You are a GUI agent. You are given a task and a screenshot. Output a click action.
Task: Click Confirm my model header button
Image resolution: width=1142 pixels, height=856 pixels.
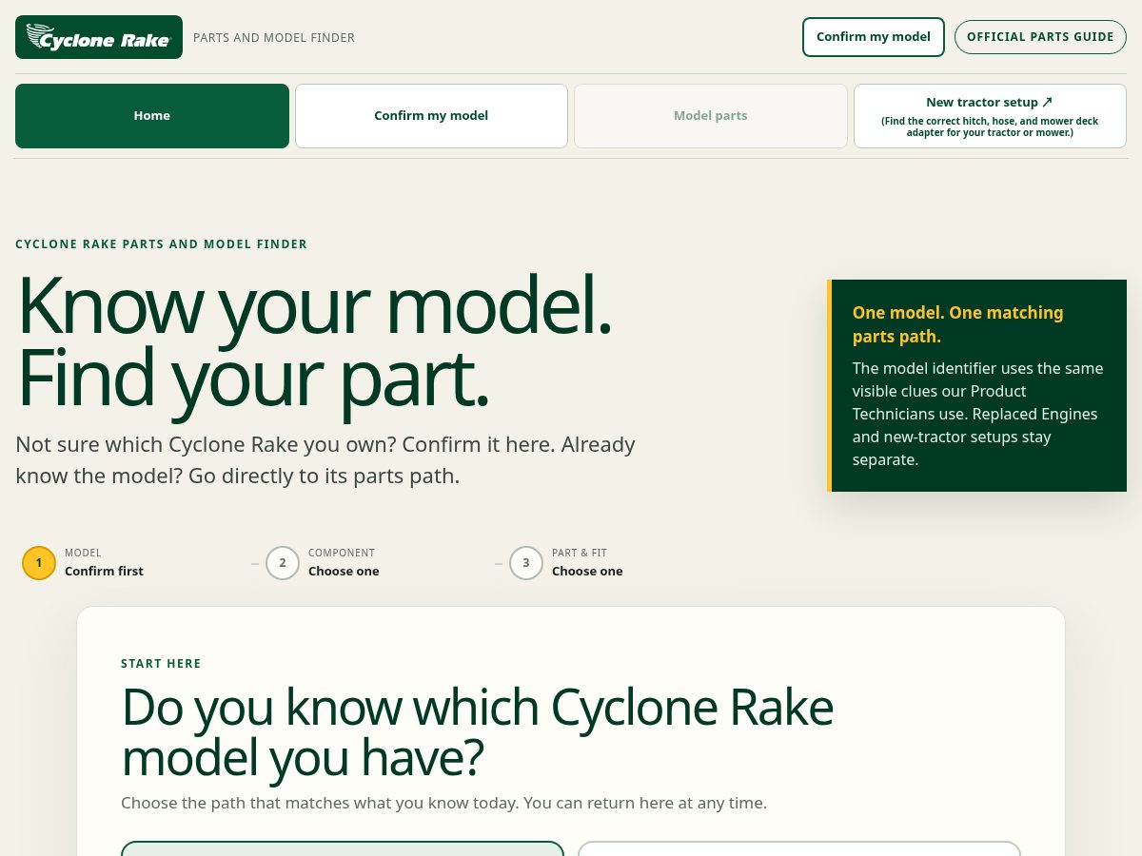874,37
